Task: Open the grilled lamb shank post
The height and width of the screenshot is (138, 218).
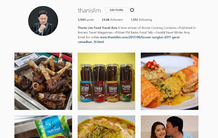Action: click(x=43, y=81)
